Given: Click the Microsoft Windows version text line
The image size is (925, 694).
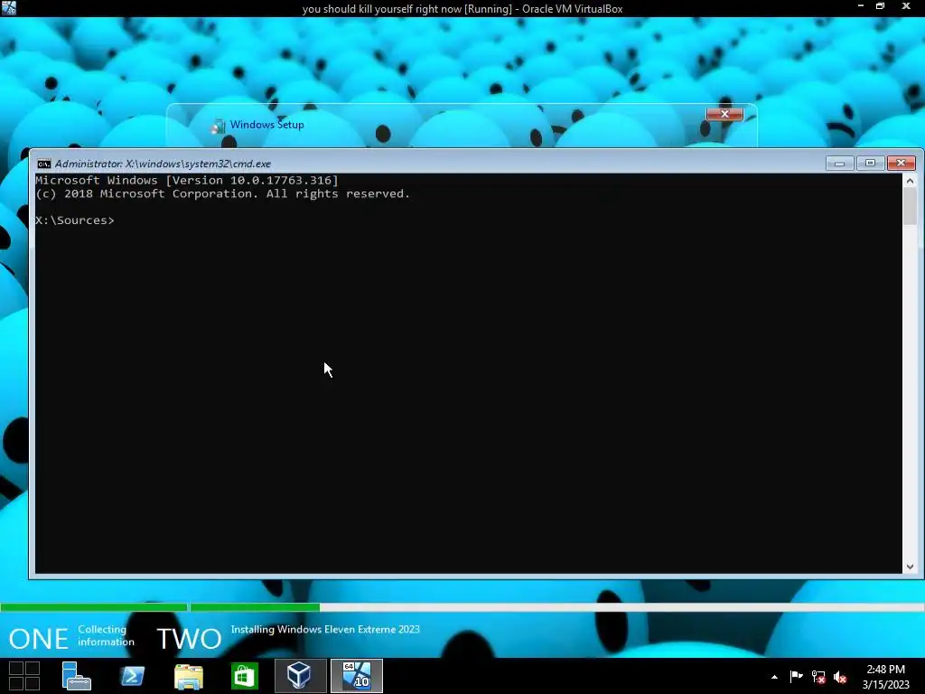Looking at the screenshot, I should point(187,181).
